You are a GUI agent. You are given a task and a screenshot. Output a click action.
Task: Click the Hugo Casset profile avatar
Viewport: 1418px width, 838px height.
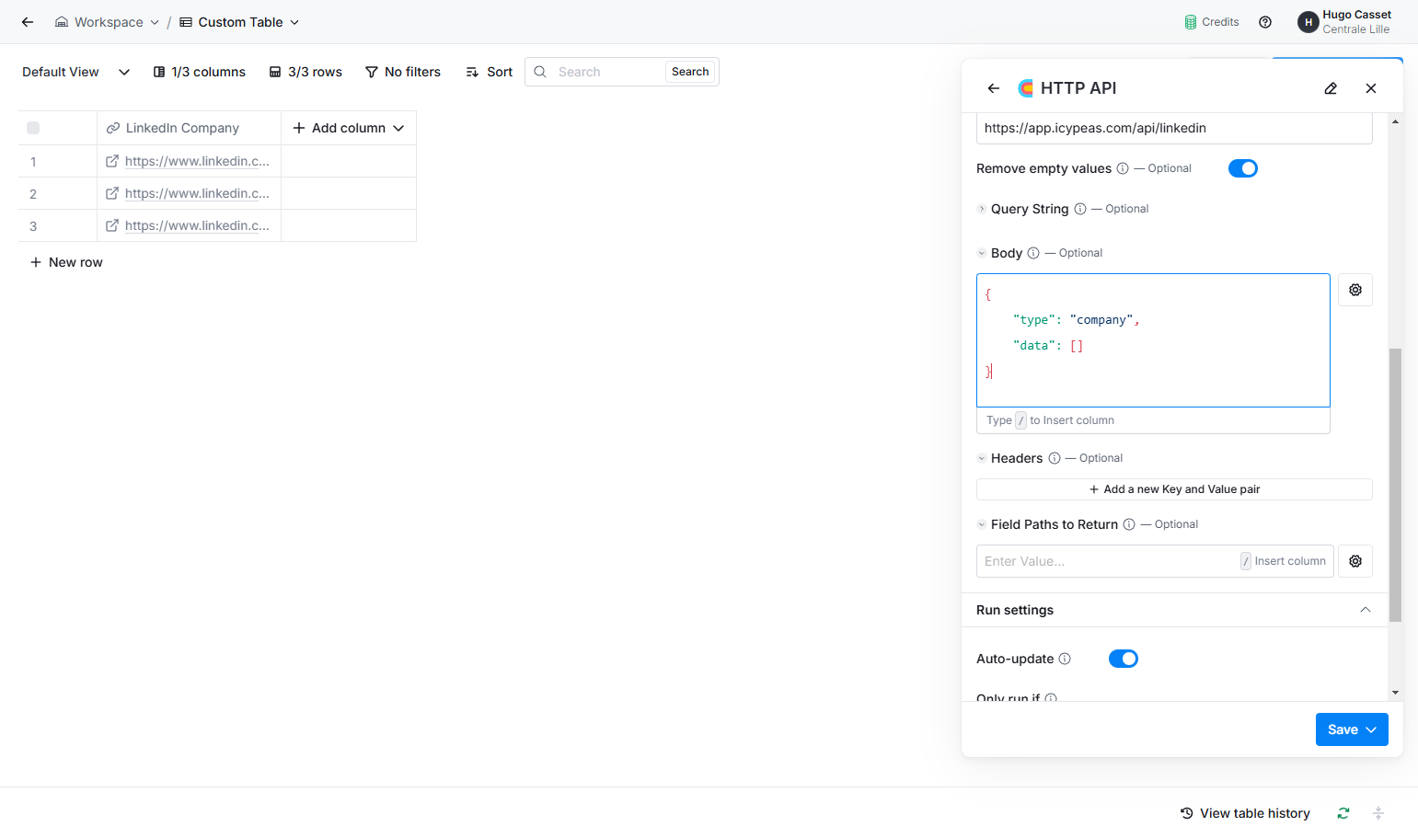click(x=1308, y=22)
